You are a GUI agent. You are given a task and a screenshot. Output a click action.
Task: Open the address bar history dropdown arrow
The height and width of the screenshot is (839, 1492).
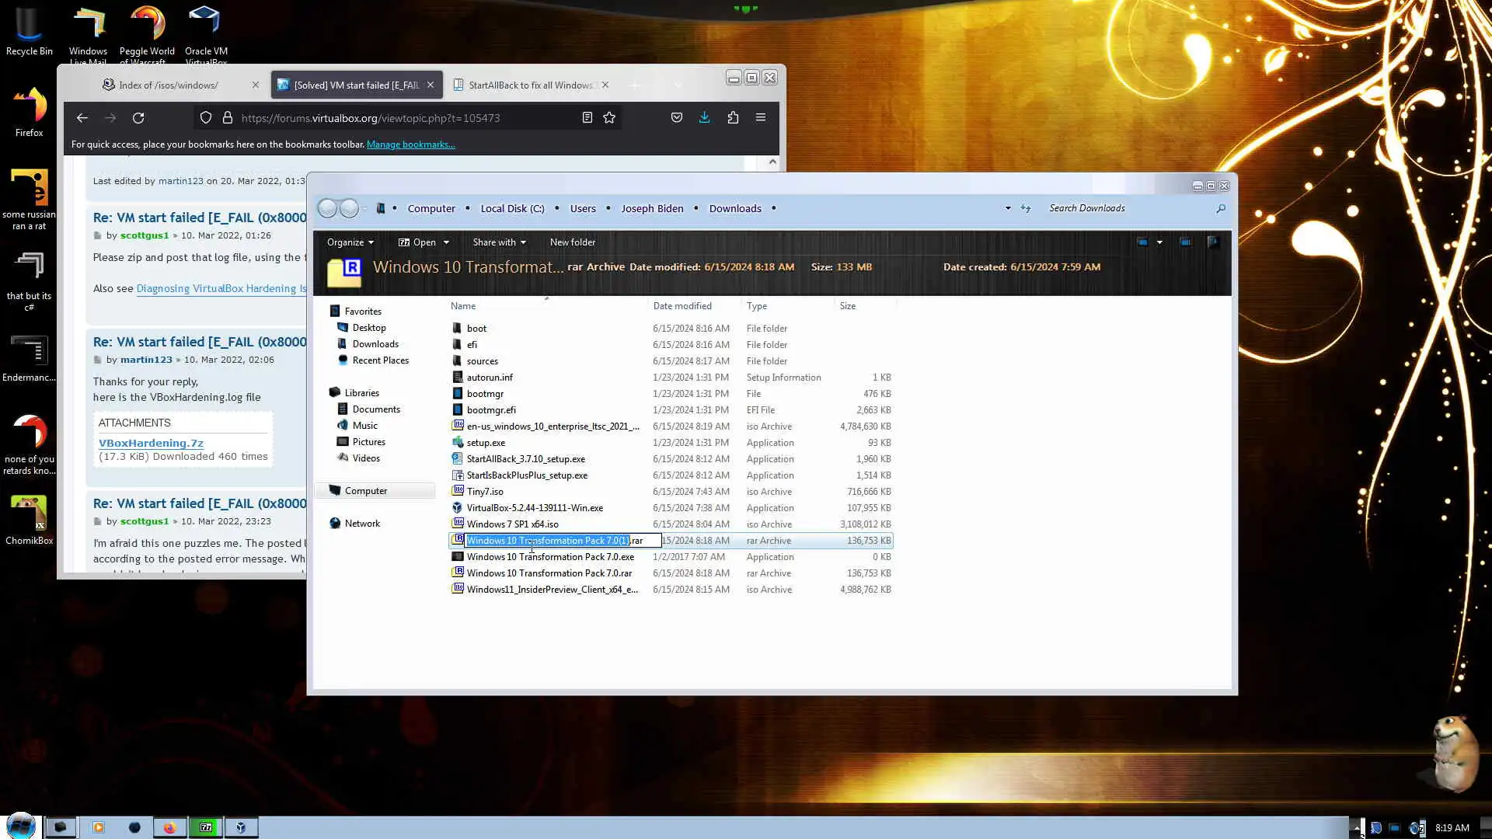coord(1008,208)
